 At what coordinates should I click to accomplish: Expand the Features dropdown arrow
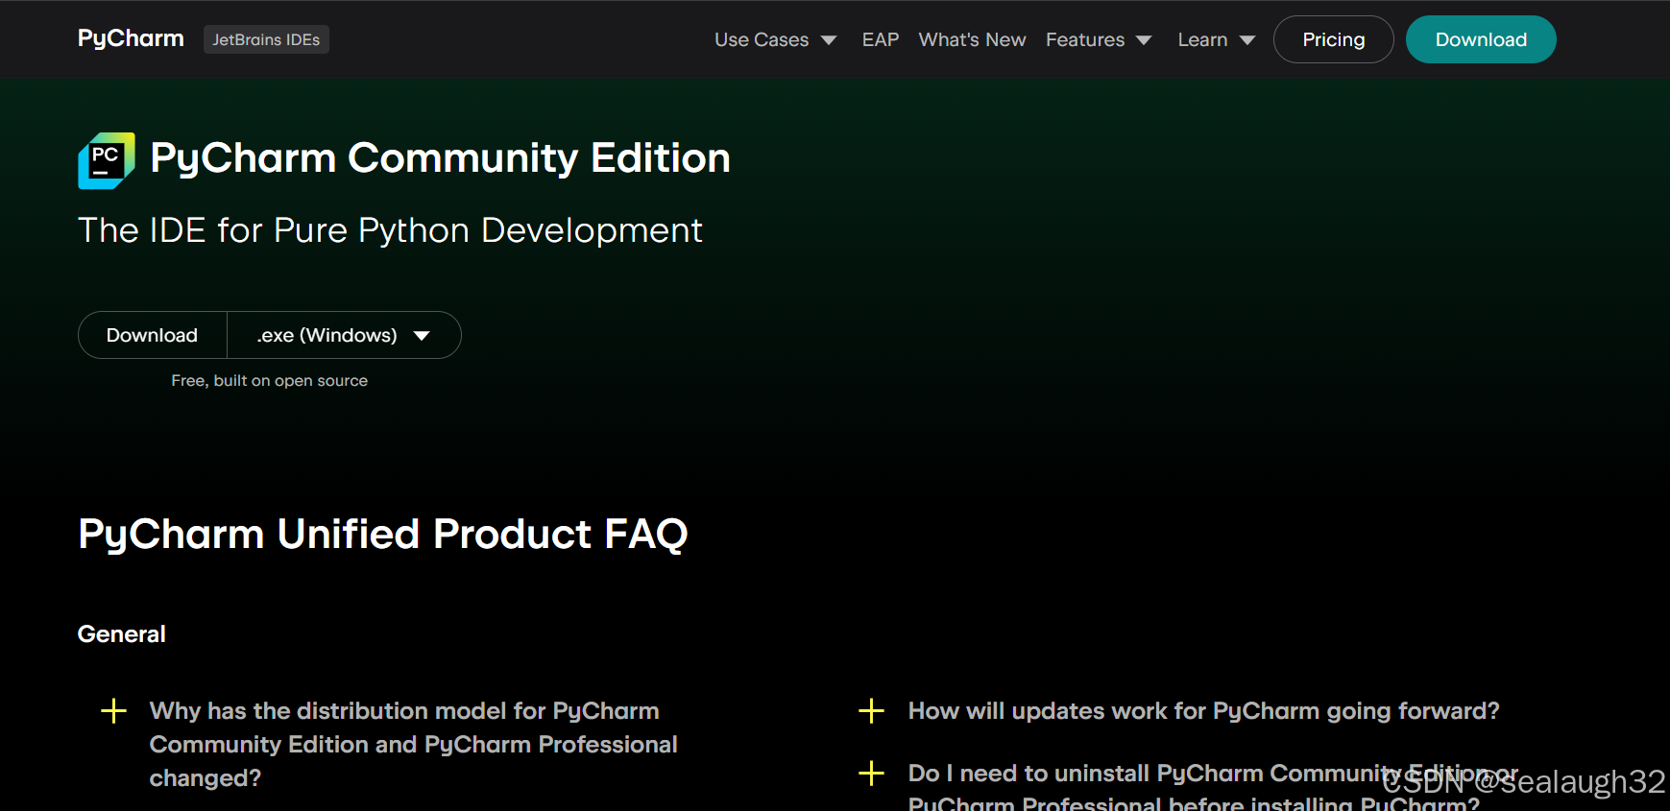[x=1144, y=40]
